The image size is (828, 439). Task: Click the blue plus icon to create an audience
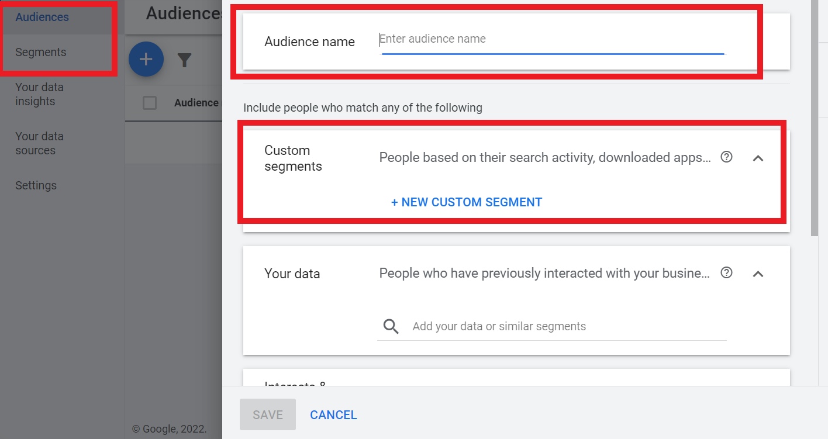[x=146, y=59]
